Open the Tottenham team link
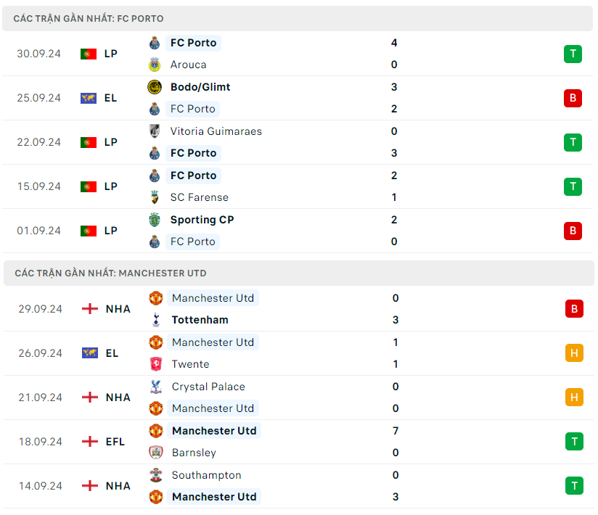598x515 pixels. [200, 320]
